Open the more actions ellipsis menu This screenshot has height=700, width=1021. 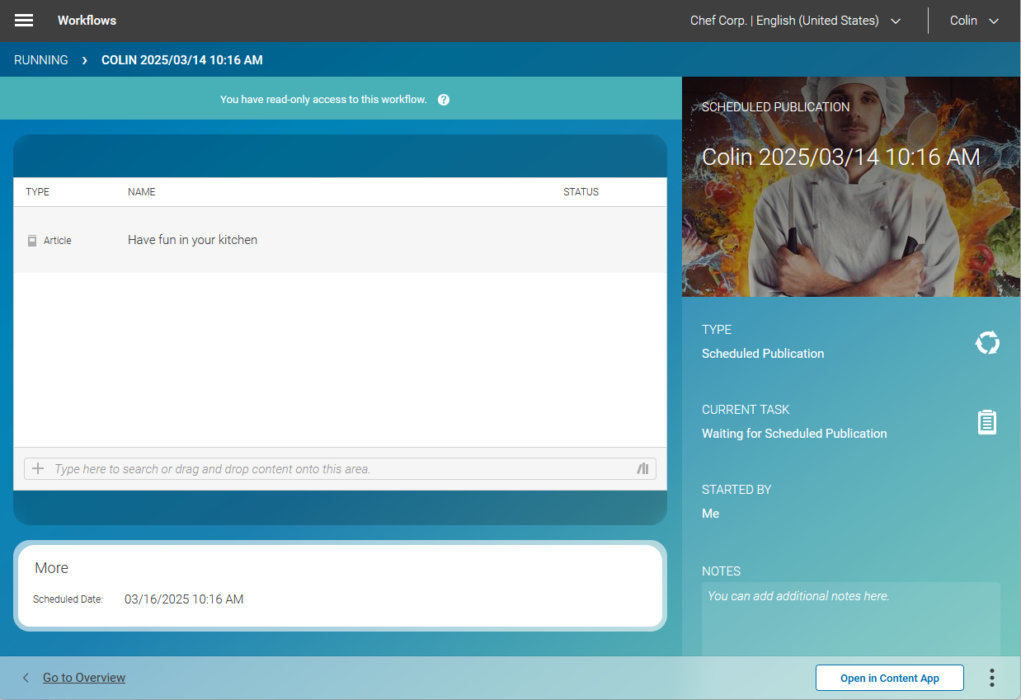click(991, 677)
